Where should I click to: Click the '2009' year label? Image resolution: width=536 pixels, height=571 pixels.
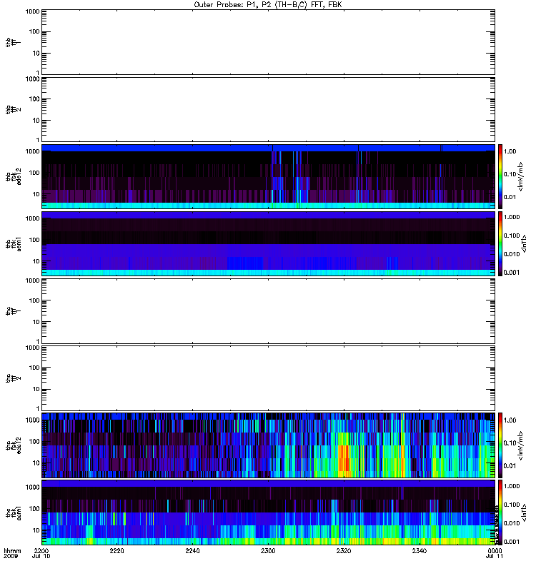[x=10, y=557]
